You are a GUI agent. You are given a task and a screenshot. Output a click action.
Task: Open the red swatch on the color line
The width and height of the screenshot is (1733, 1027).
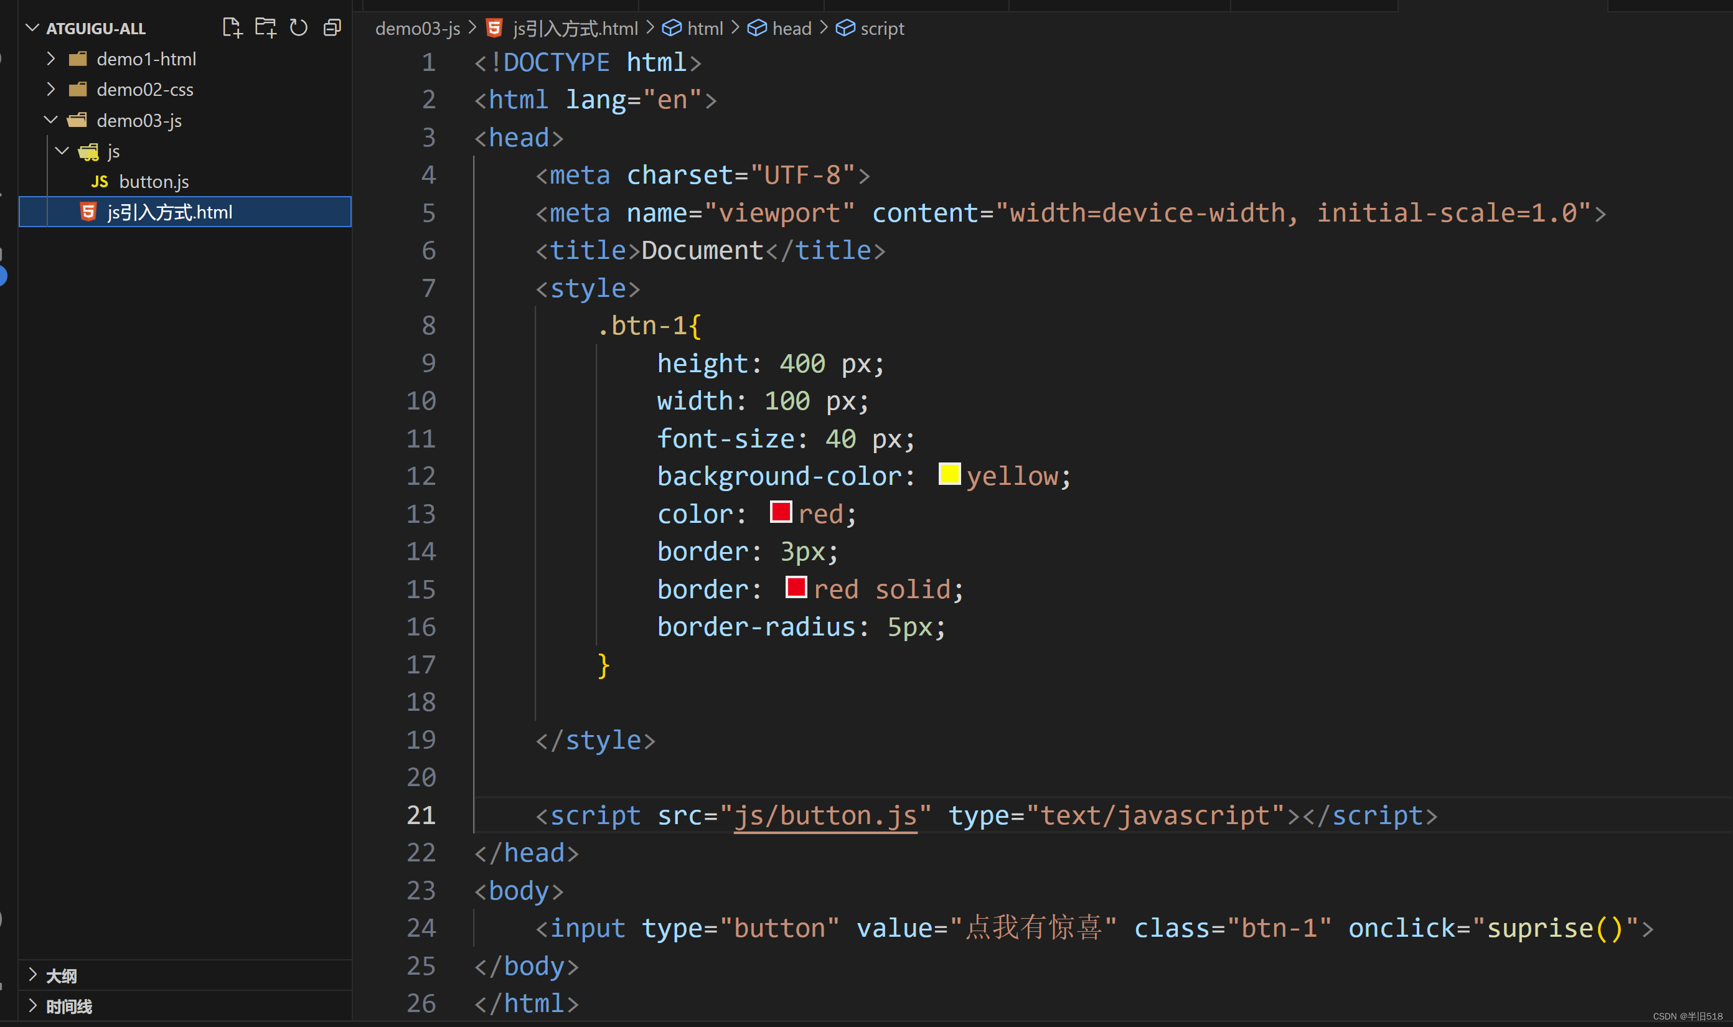780,512
